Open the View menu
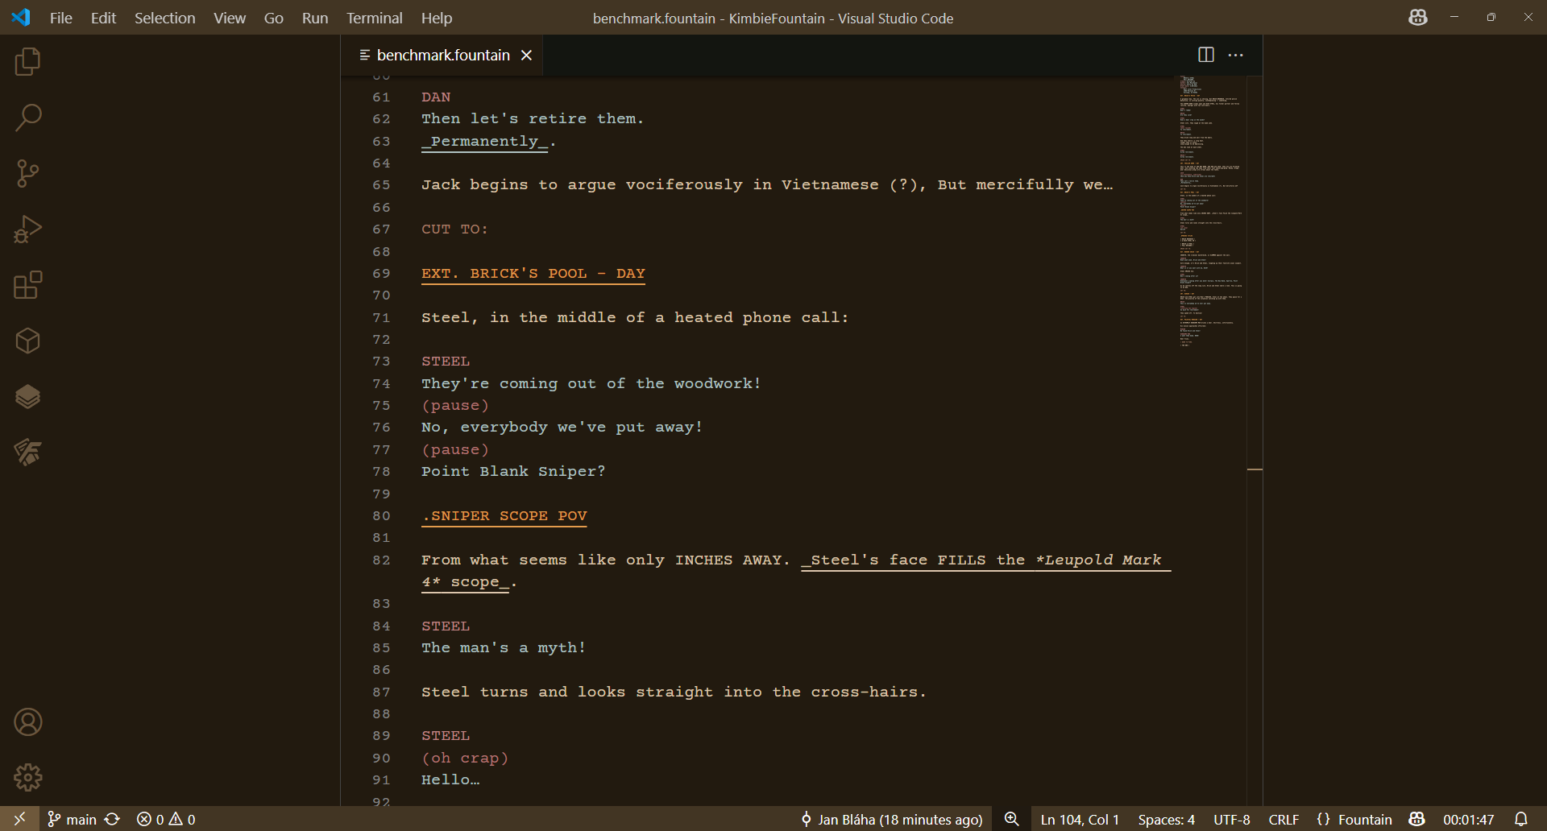The height and width of the screenshot is (831, 1547). (x=230, y=18)
